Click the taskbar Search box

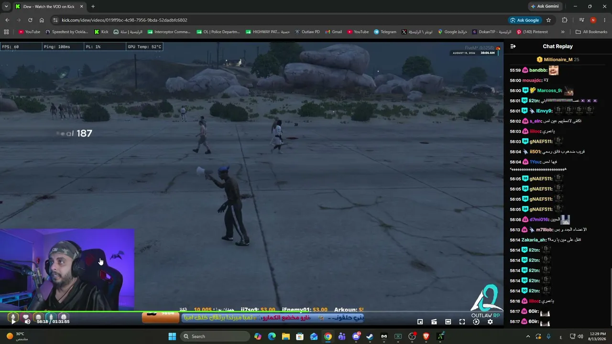click(x=215, y=336)
